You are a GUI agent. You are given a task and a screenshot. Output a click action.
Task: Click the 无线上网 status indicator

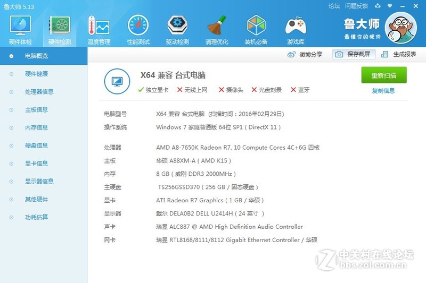tap(192, 90)
